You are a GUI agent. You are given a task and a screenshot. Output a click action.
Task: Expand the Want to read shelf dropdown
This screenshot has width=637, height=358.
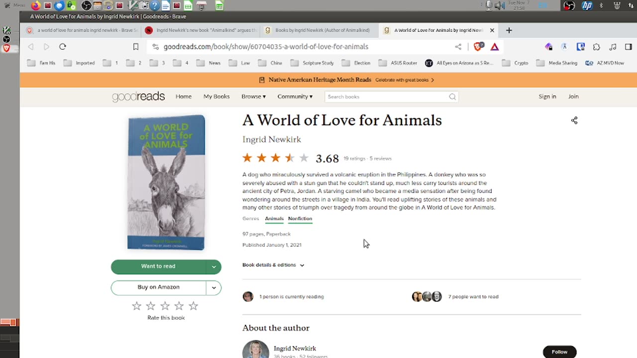[213, 267]
